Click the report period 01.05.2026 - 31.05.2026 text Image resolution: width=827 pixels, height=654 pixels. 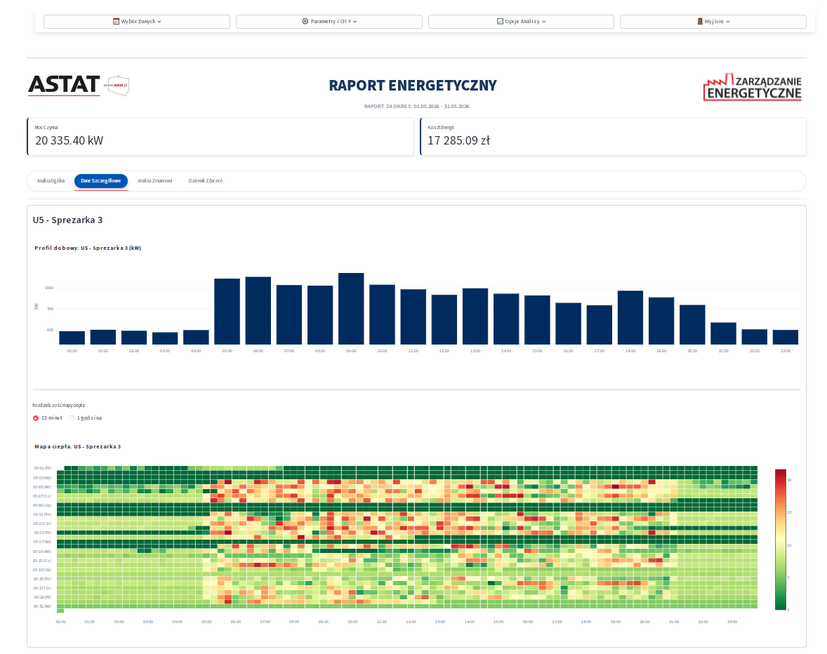tap(442, 107)
